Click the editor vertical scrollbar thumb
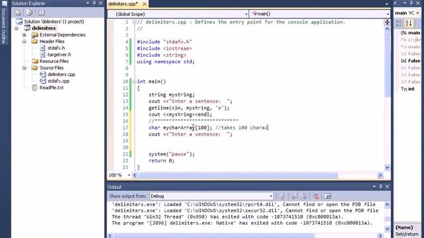The width and height of the screenshot is (424, 238). 387,63
